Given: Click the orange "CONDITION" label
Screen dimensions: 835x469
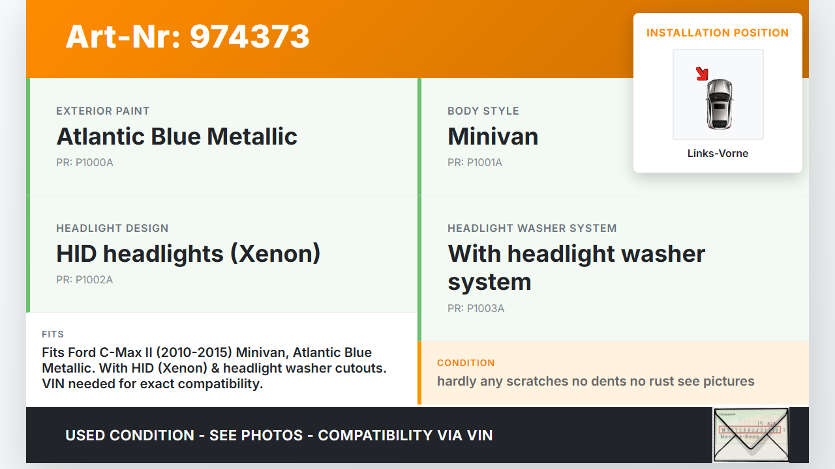Looking at the screenshot, I should pyautogui.click(x=466, y=363).
